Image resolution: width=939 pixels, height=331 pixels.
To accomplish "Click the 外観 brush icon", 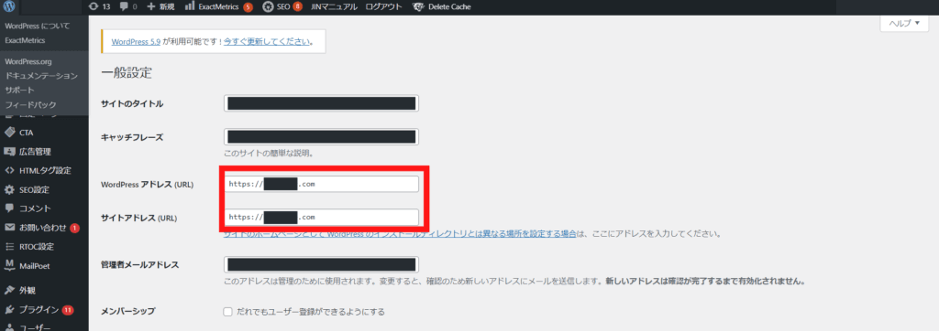I will point(9,291).
